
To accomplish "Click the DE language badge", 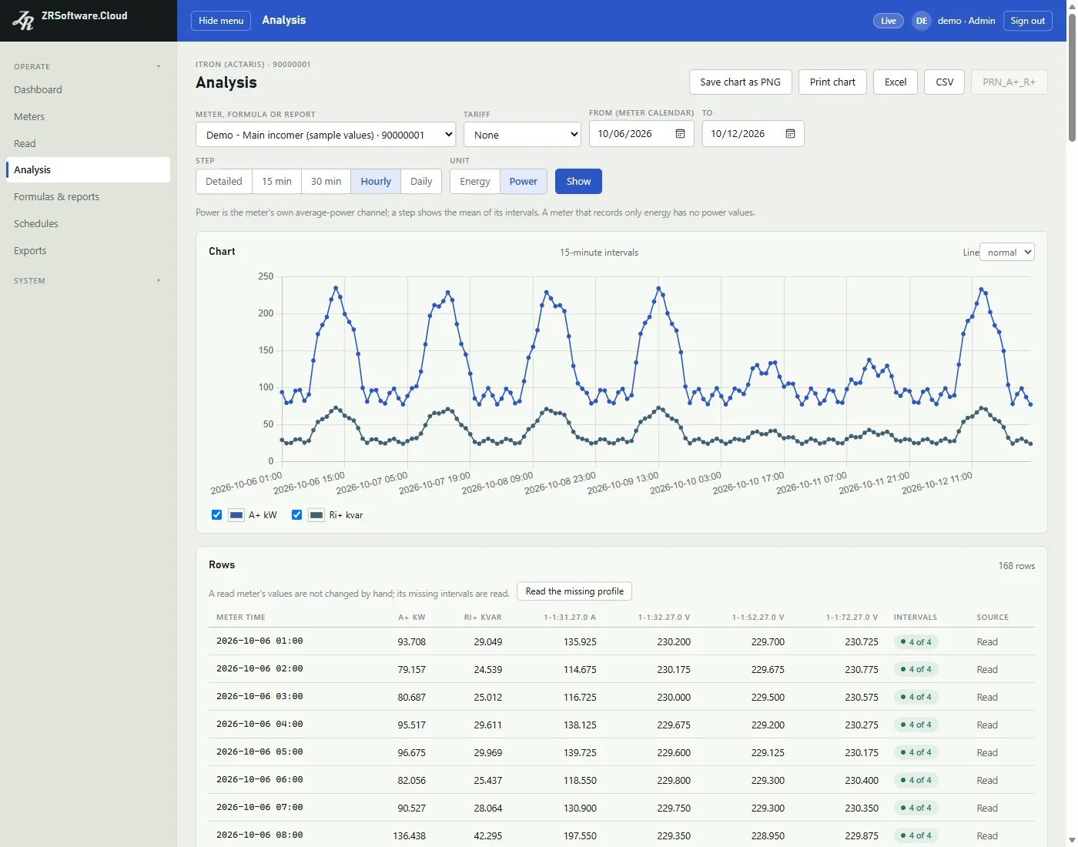I will click(922, 21).
